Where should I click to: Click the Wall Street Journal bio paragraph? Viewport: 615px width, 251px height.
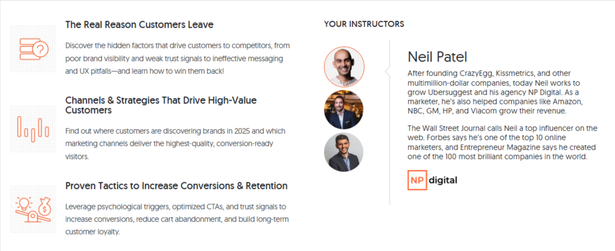[502, 143]
